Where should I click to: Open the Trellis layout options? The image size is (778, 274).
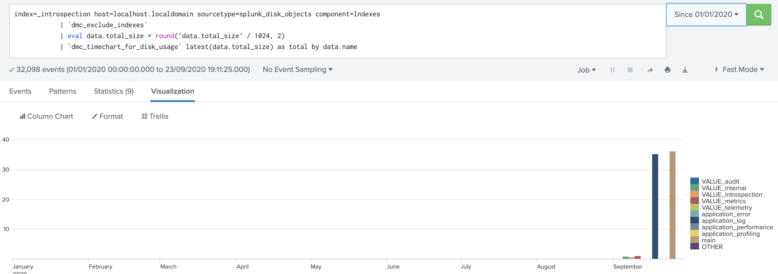click(155, 116)
